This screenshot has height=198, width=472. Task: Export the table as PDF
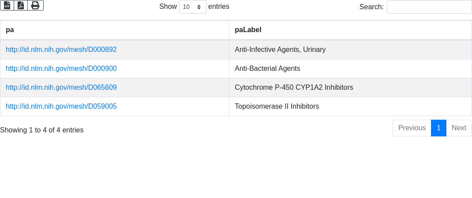[x=21, y=5]
